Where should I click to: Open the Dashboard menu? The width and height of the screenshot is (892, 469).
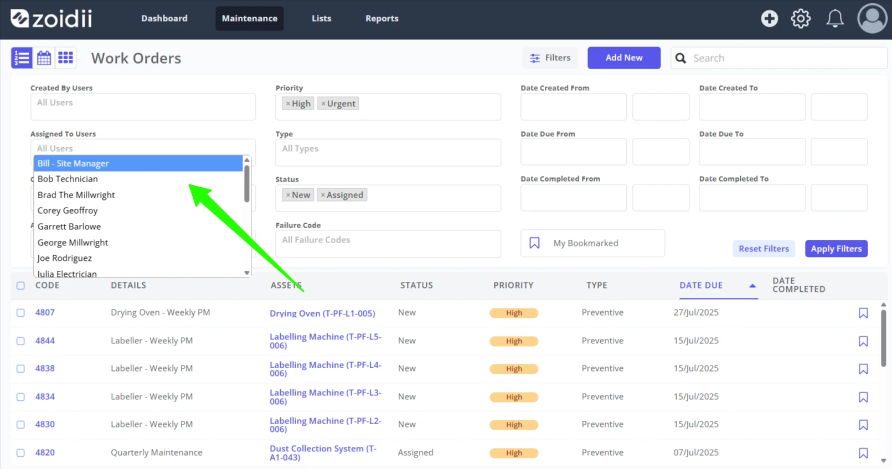(164, 18)
